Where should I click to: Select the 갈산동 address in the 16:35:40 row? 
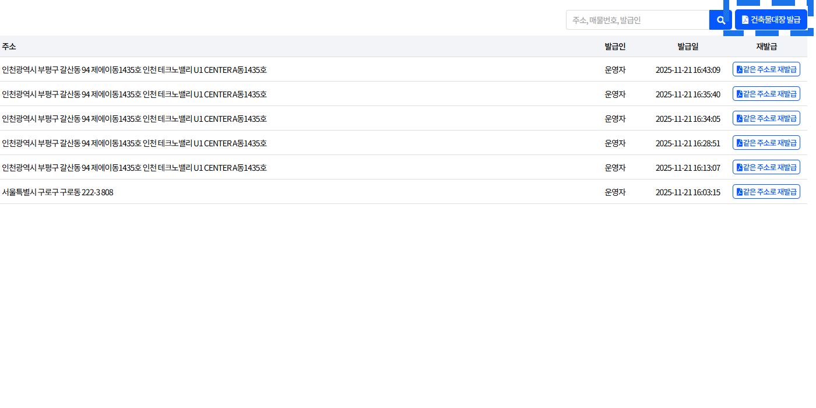(x=134, y=94)
